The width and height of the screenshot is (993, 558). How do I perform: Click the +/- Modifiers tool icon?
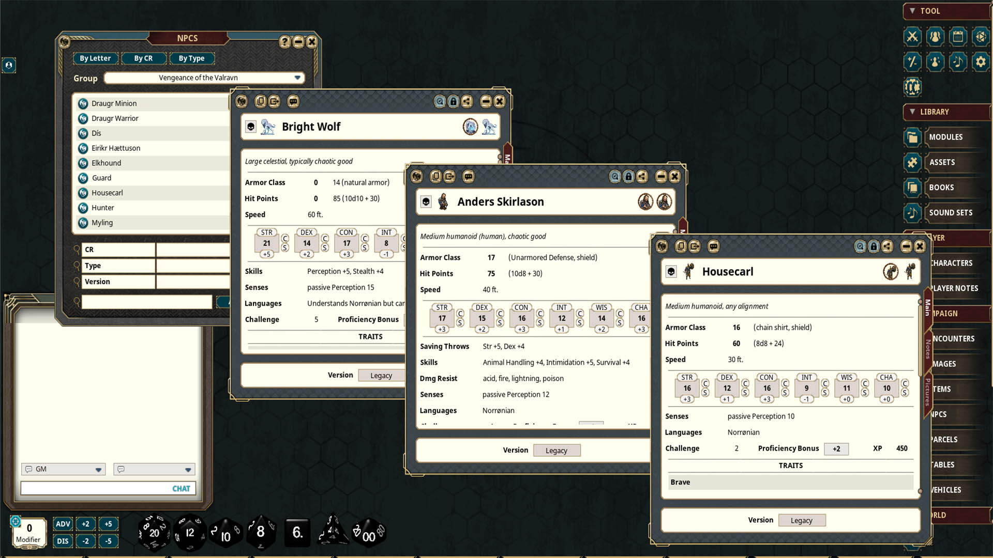click(912, 62)
